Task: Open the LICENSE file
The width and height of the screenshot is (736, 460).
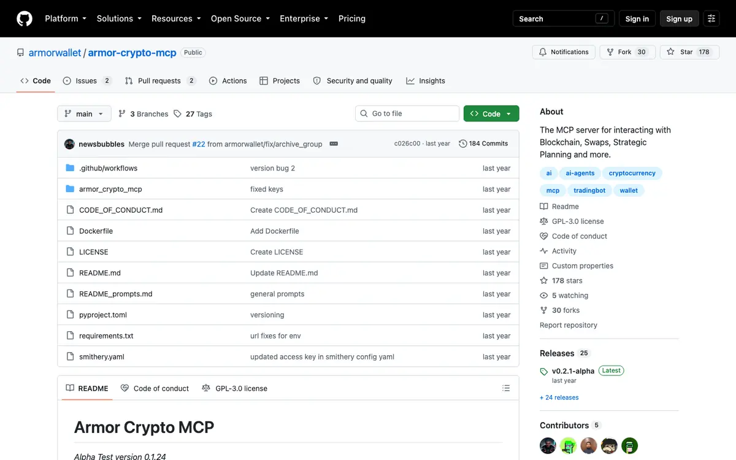Action: pos(94,252)
